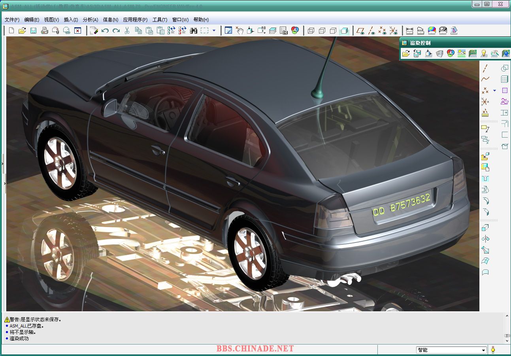Open the 工具(T) menu
511x356 pixels.
(160, 19)
